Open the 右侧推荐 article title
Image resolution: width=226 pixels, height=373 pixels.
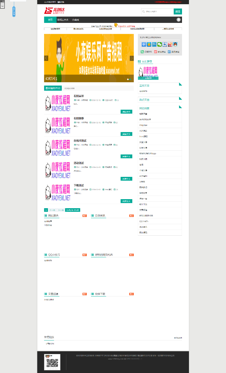(79, 118)
